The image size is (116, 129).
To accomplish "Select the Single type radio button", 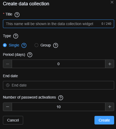I will click(5, 45).
